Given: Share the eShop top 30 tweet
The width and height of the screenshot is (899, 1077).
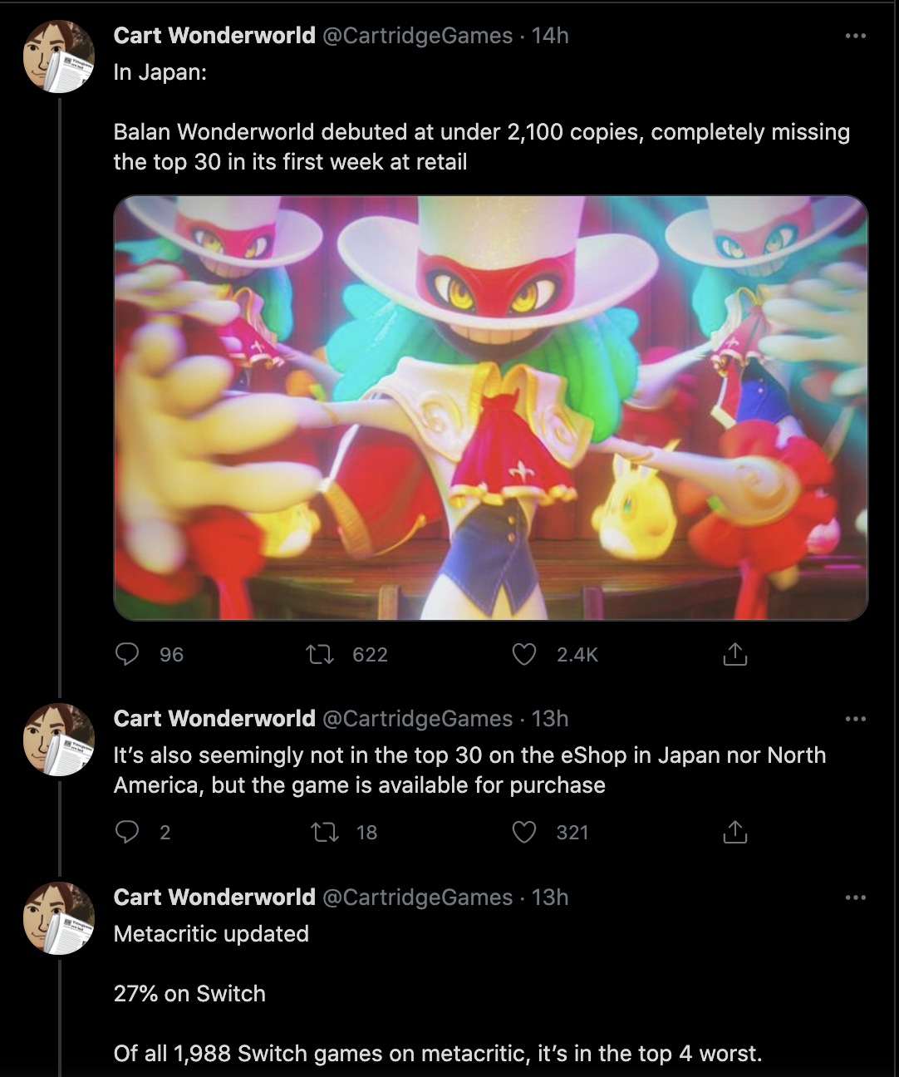Looking at the screenshot, I should (734, 832).
